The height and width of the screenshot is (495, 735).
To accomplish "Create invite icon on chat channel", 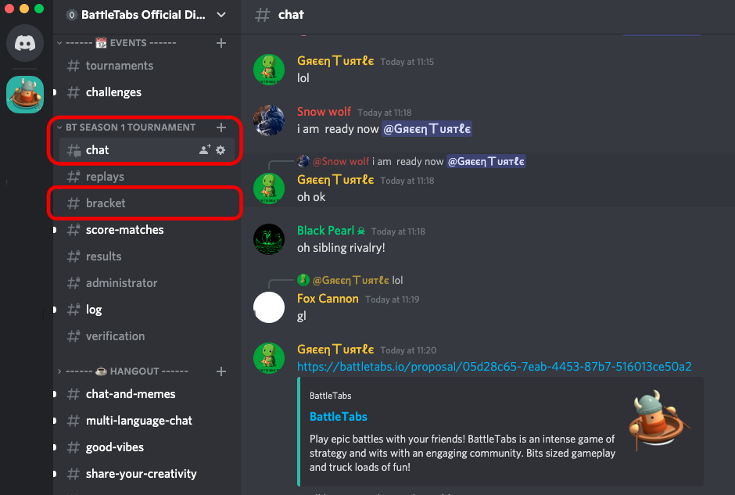I will click(x=205, y=150).
